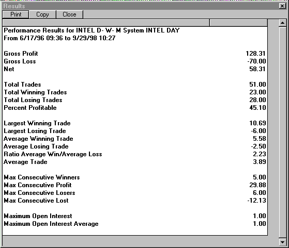Click the Net label
The image size is (289, 248).
[9, 69]
